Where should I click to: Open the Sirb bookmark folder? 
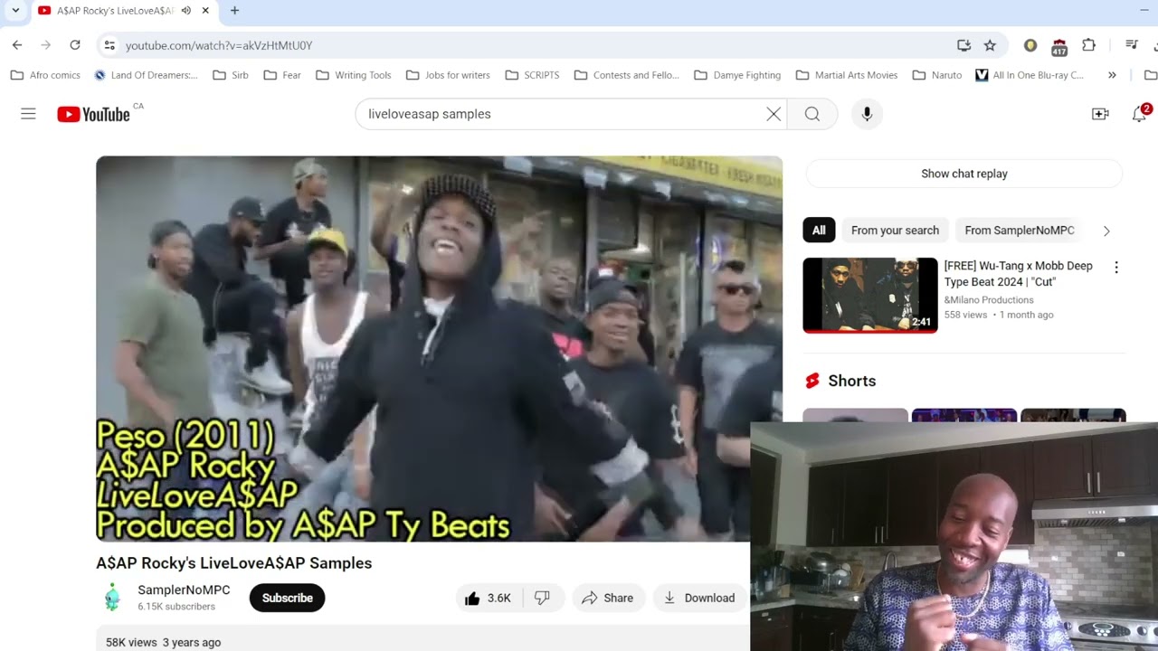[x=231, y=75]
